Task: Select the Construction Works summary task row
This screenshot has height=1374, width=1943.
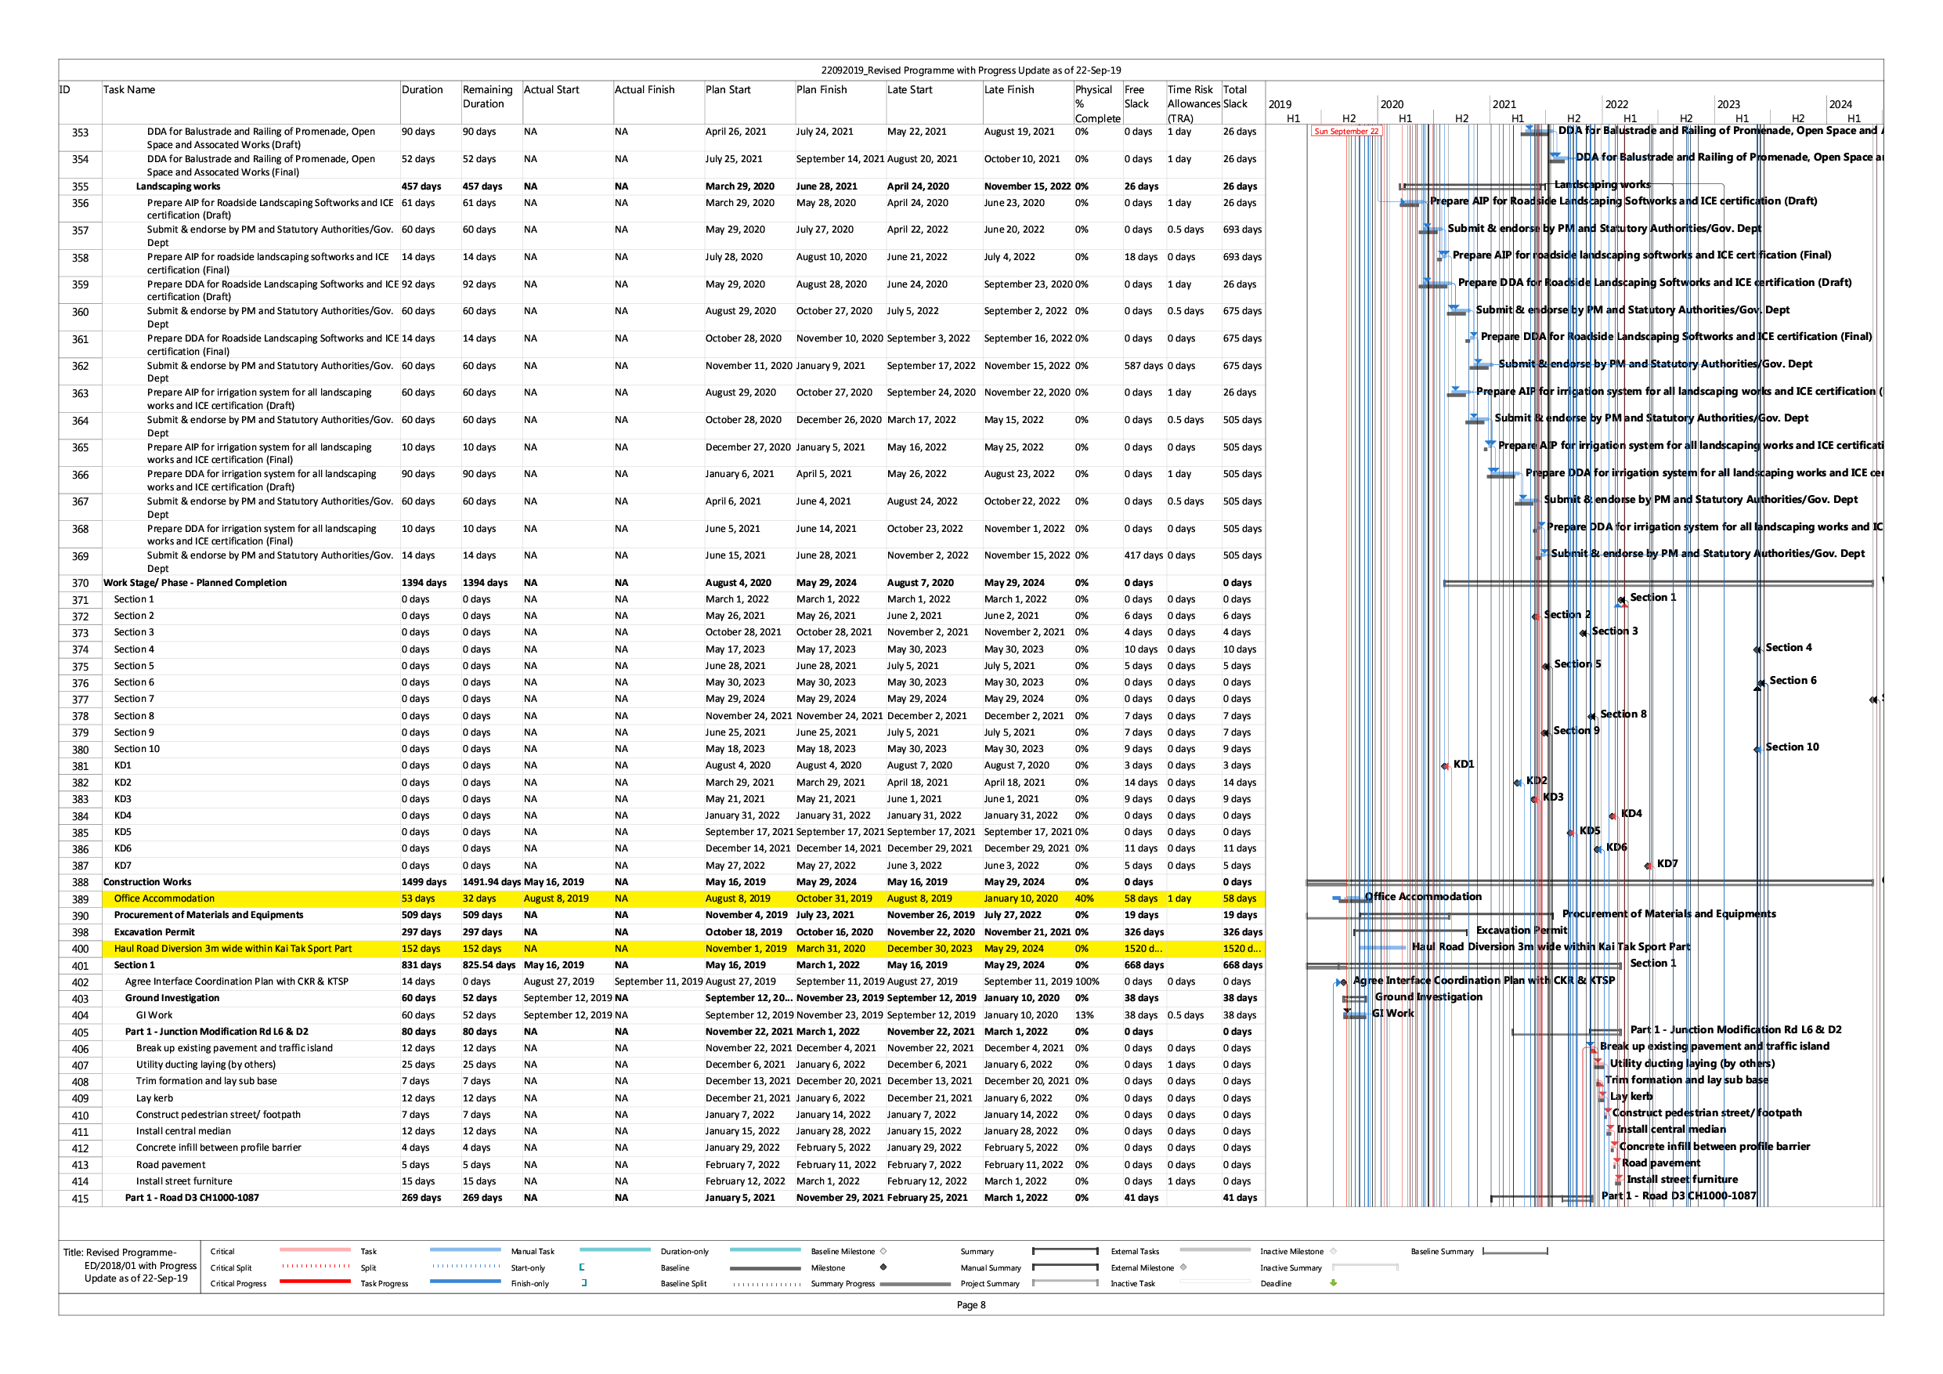Action: [x=147, y=882]
